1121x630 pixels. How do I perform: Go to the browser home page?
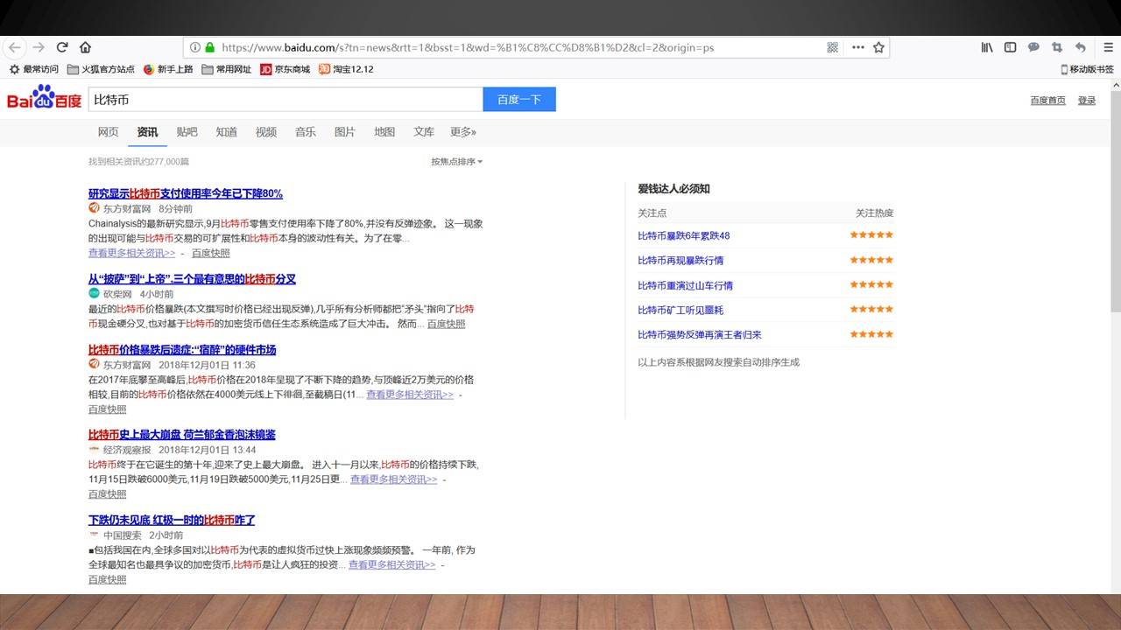click(x=85, y=47)
